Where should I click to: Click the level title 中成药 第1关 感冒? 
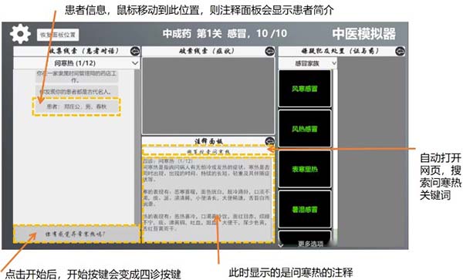(x=225, y=33)
